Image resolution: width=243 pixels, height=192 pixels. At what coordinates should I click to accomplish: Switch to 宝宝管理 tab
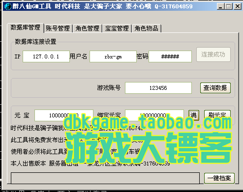[x=117, y=28]
